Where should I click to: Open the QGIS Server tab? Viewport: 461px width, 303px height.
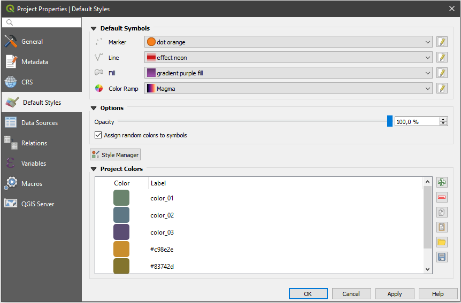[37, 204]
